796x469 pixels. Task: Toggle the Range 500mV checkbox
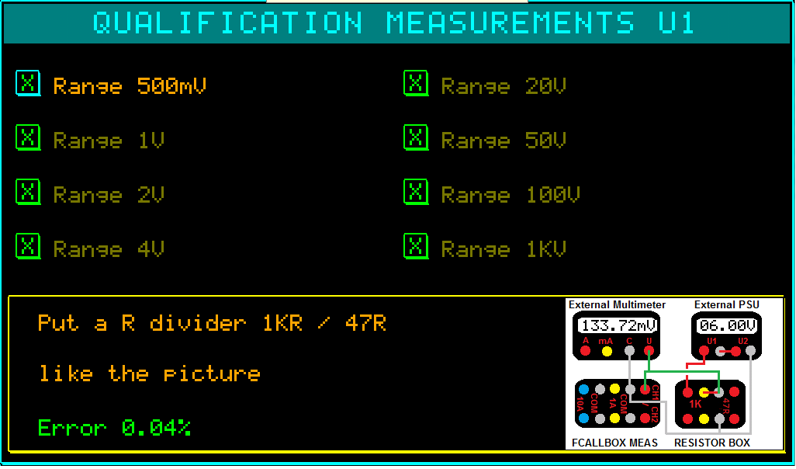[x=28, y=83]
